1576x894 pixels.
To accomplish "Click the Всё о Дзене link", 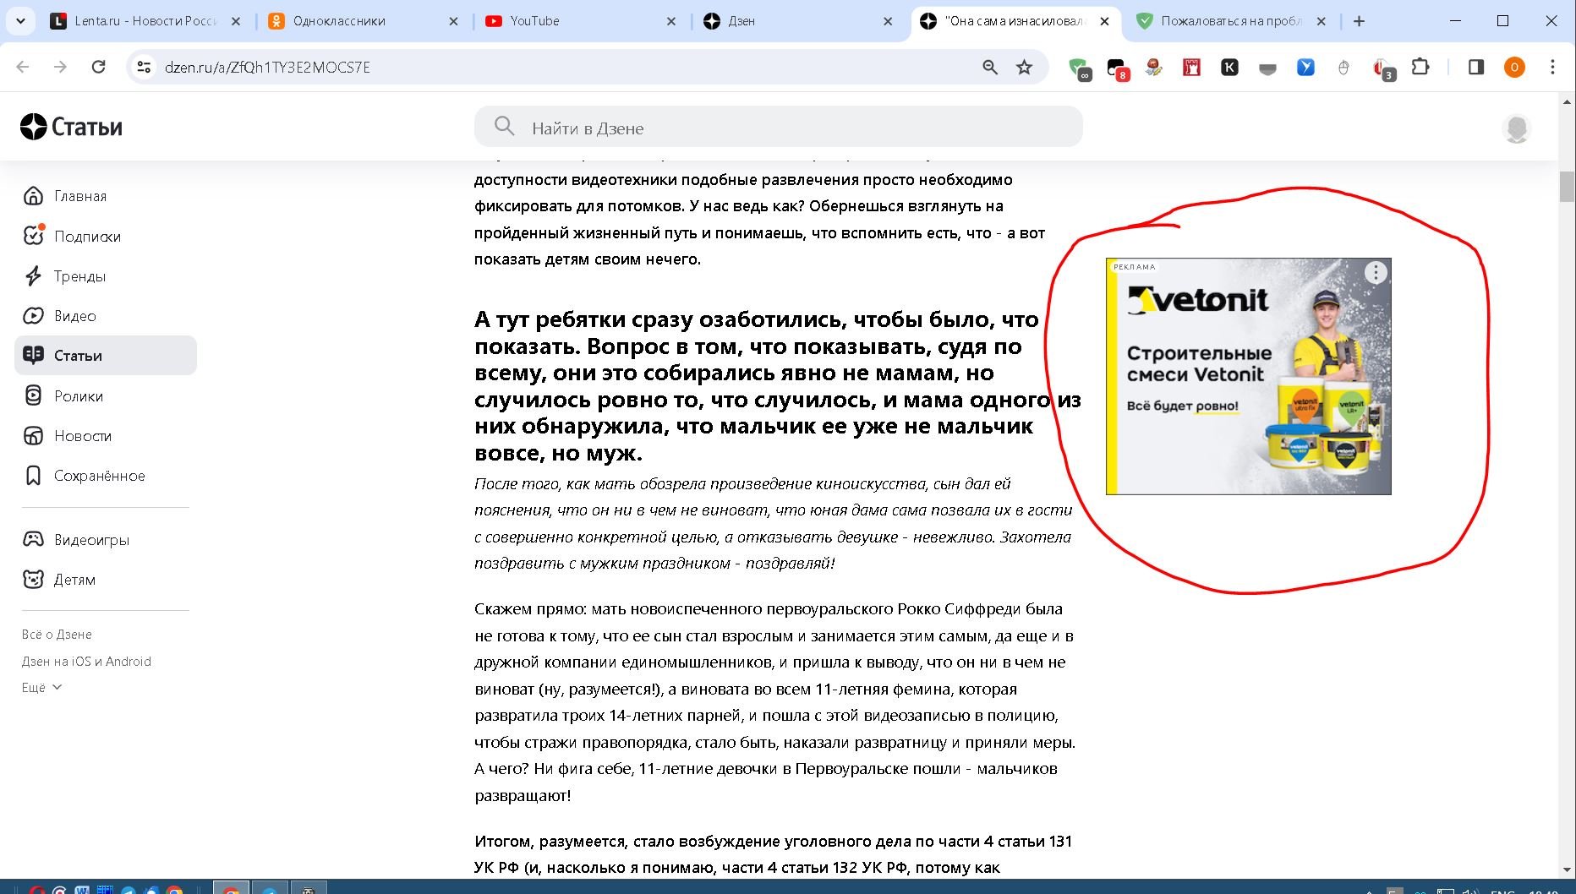I will (57, 635).
